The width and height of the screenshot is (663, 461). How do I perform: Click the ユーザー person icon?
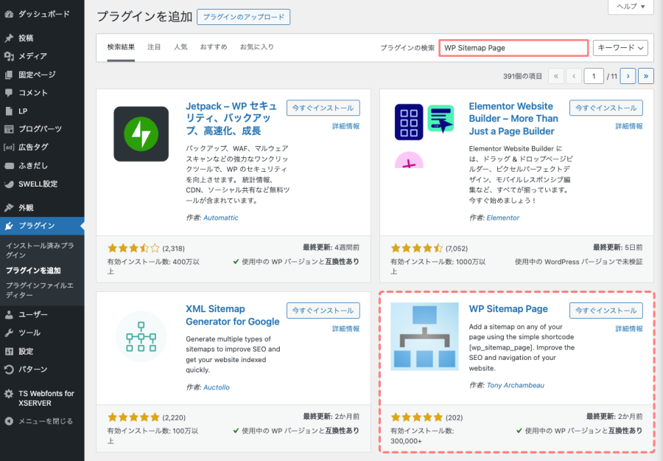coord(9,314)
